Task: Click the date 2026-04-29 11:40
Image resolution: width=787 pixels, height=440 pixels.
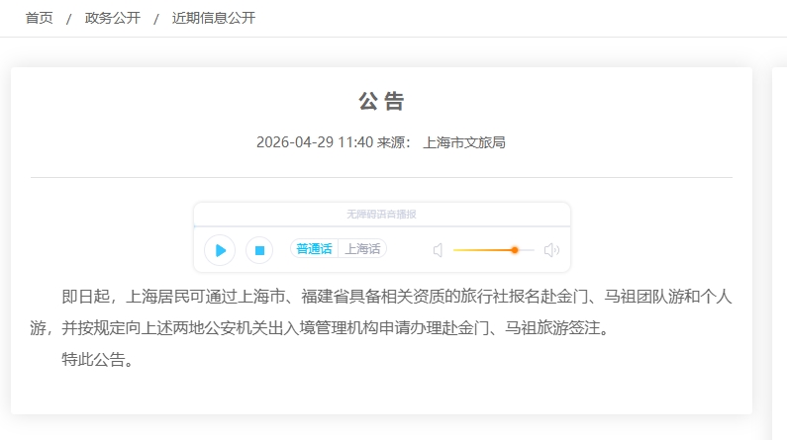Action: [x=315, y=142]
